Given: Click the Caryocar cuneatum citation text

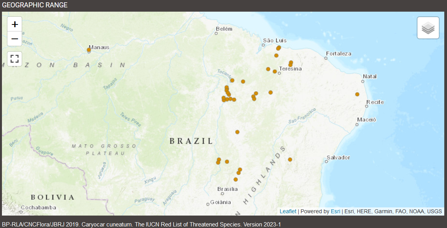Looking at the screenshot, I should 141,225.
